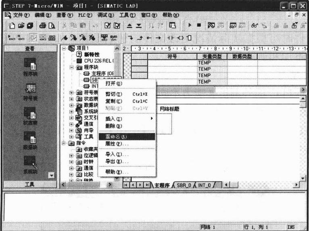Click the Options toolbar icon after Download

click(x=172, y=26)
